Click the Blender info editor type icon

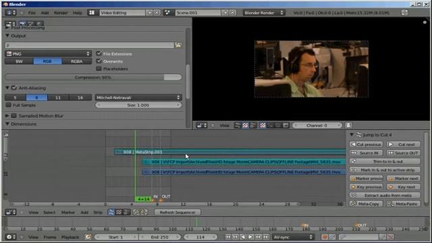(x=11, y=13)
